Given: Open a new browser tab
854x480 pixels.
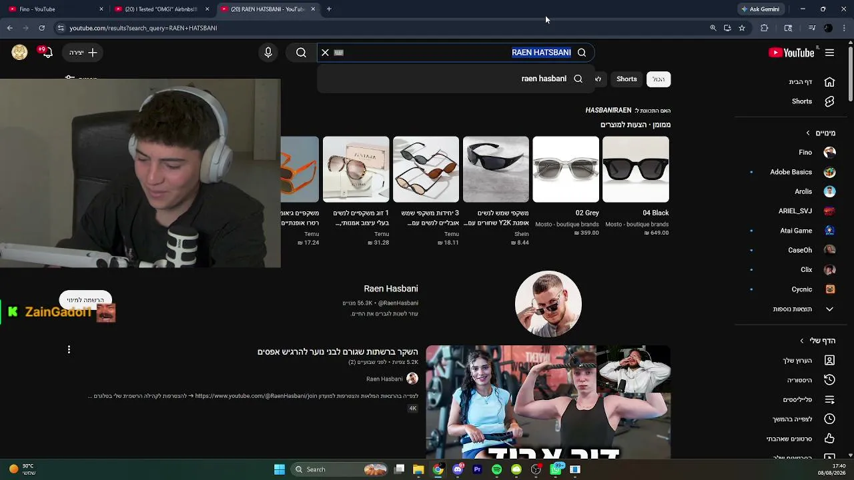Looking at the screenshot, I should [x=329, y=9].
